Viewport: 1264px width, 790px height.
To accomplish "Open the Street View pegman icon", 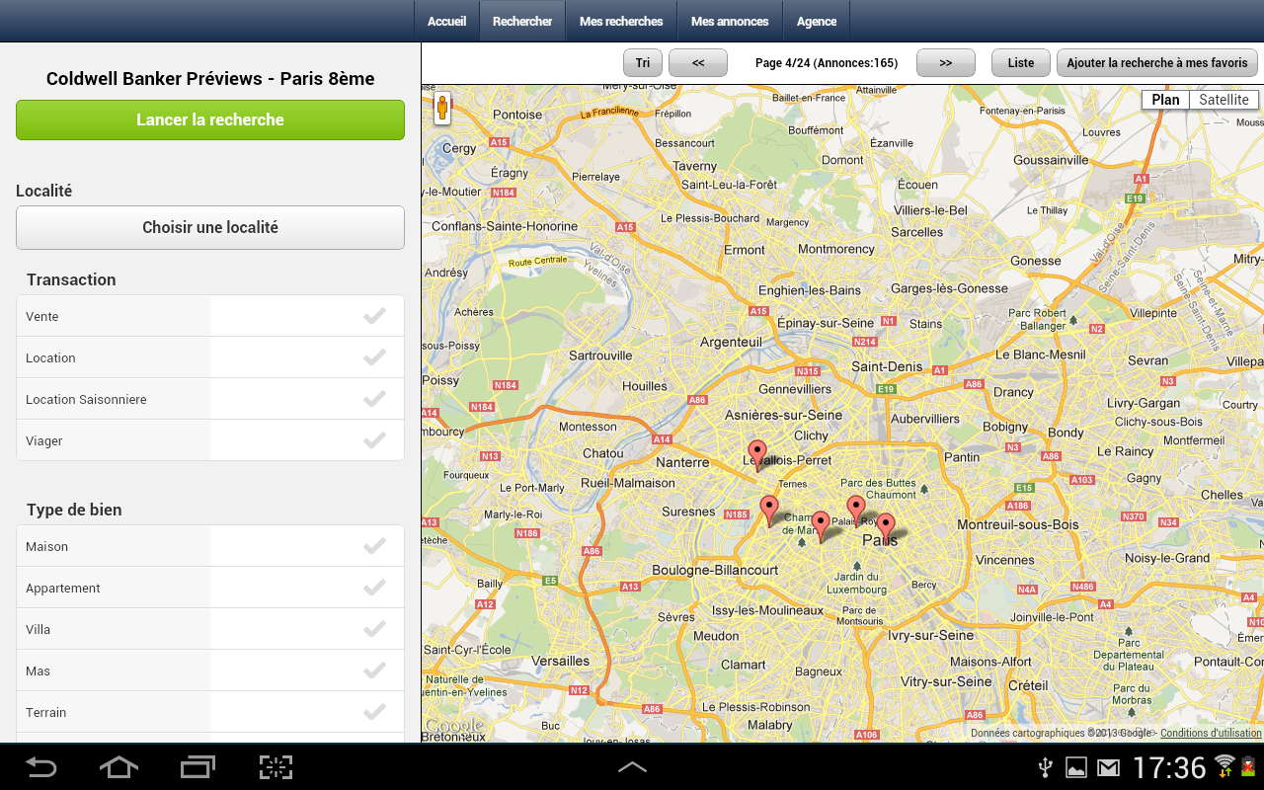I will coord(442,108).
